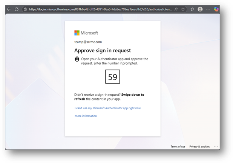Open the browser profile avatar

(x=200, y=9)
